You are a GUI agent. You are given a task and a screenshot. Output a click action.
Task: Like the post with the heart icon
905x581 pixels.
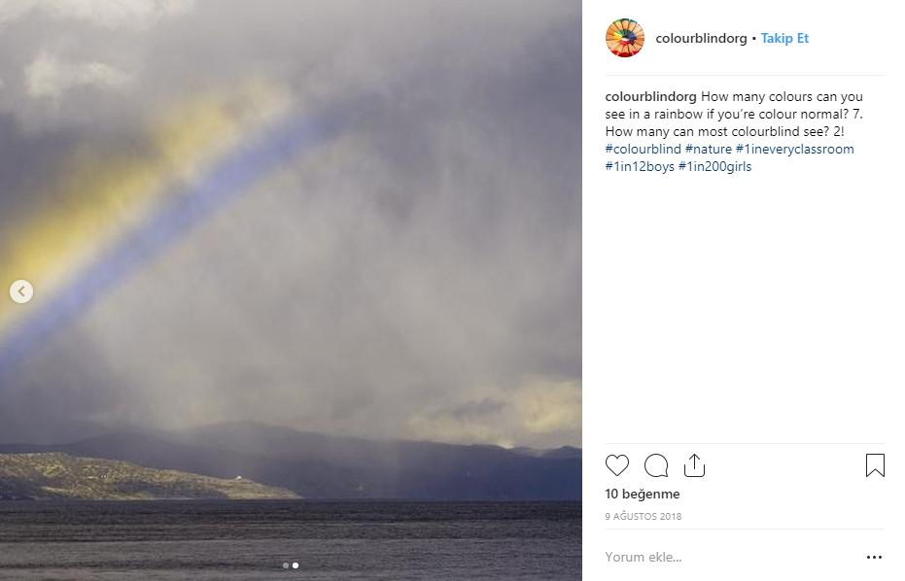coord(616,465)
